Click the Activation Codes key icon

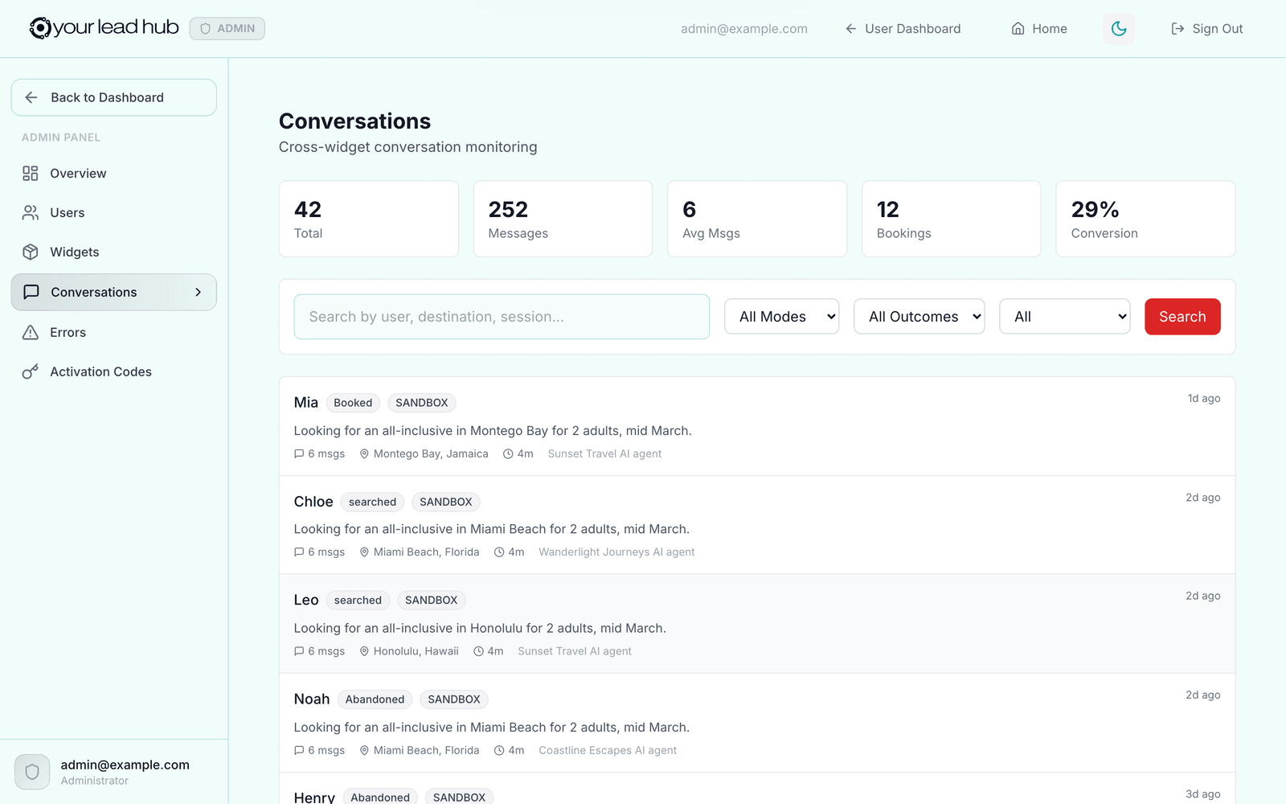pyautogui.click(x=31, y=372)
